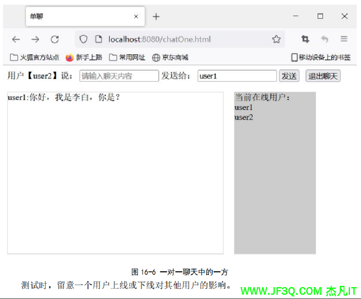361x299 pixels.
Task: Open the 常用网址 bookmark folder
Action: click(127, 57)
